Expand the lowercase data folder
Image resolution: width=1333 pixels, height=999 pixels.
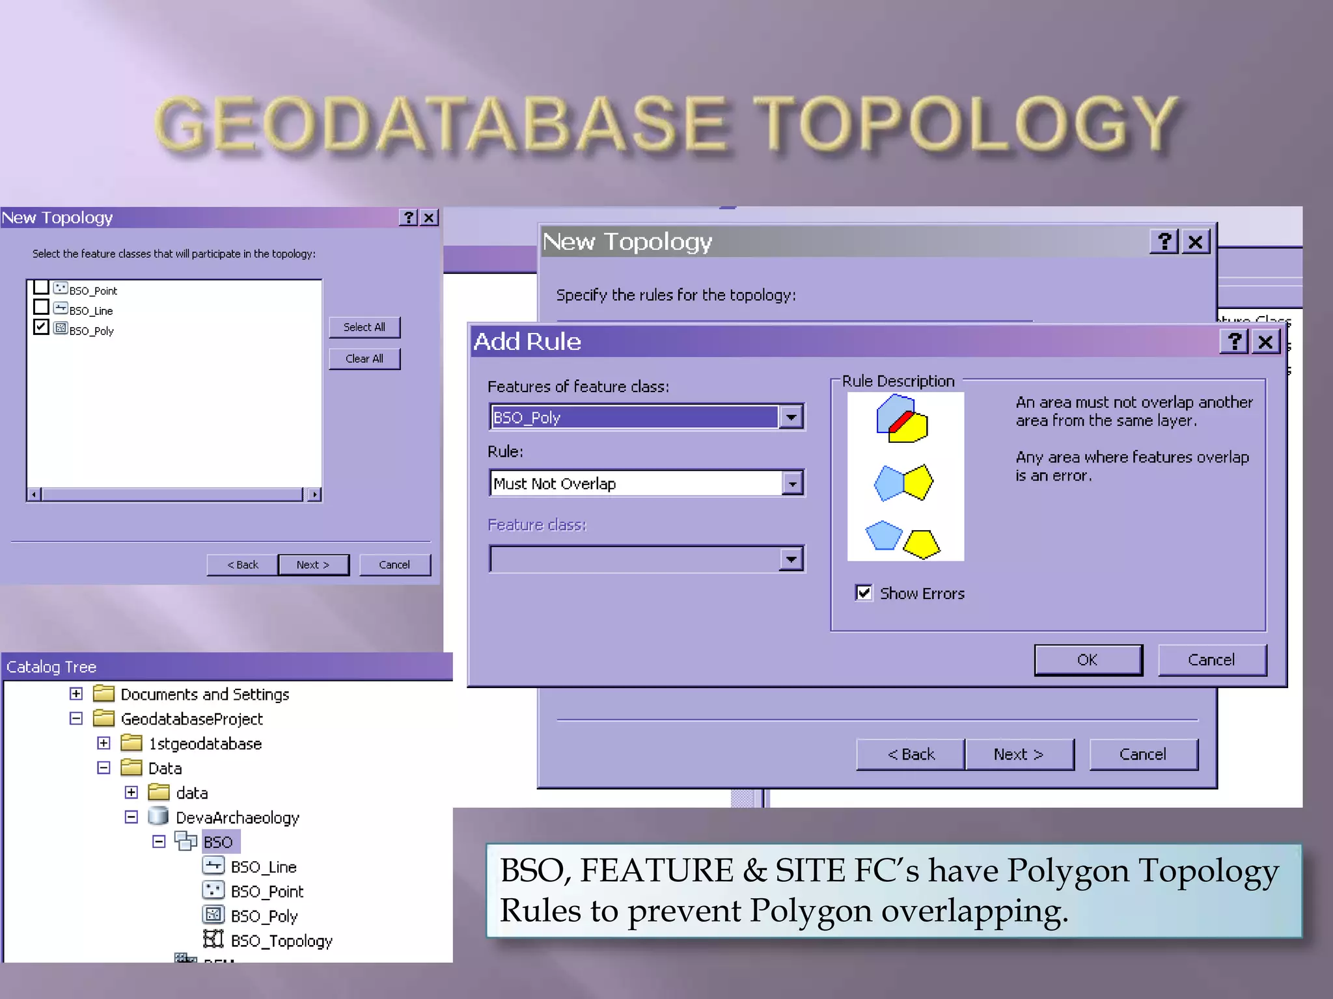click(131, 792)
